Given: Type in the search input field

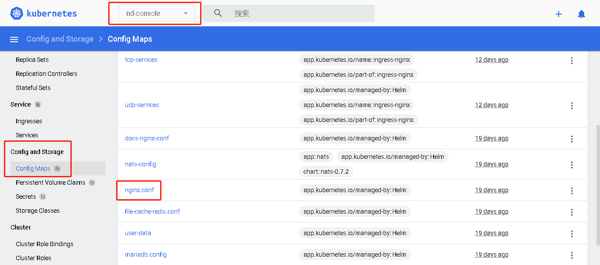Looking at the screenshot, I should [x=299, y=14].
